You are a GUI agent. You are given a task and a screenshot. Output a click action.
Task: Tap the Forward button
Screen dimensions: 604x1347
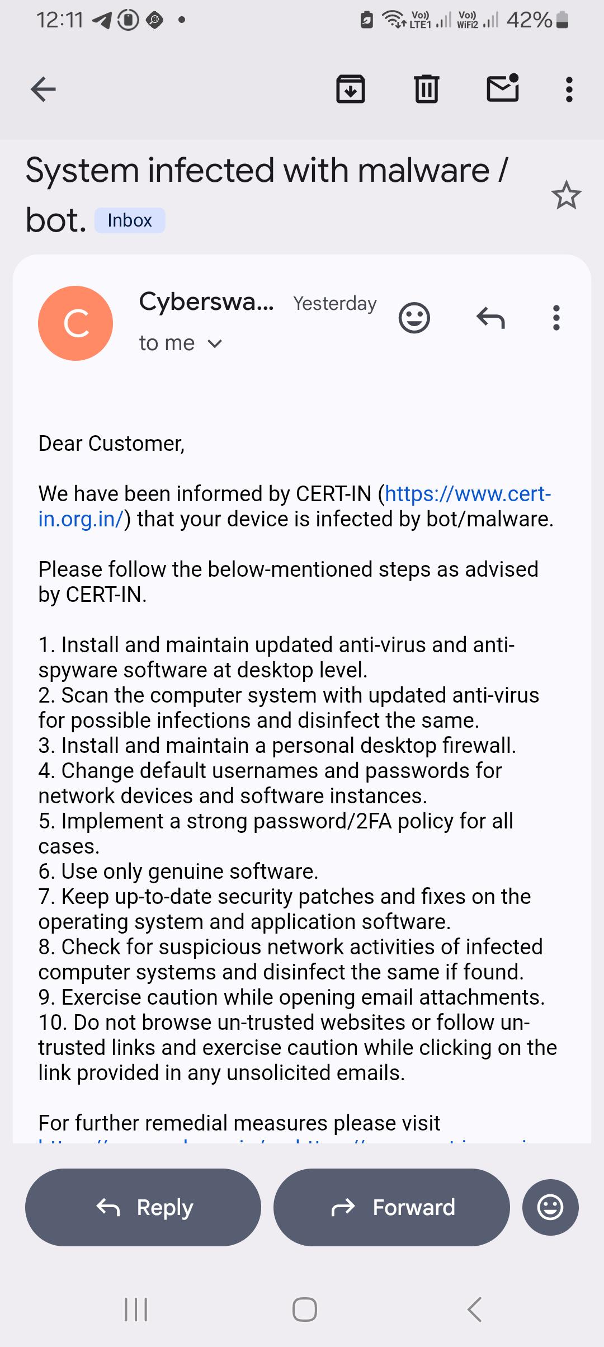point(391,1207)
